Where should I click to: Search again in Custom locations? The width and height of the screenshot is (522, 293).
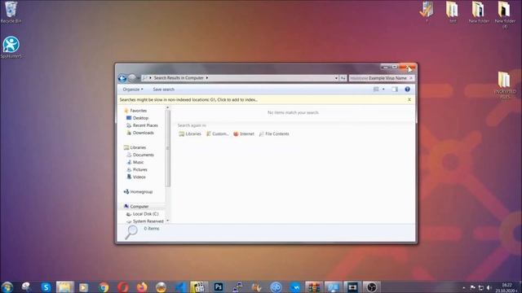[217, 133]
